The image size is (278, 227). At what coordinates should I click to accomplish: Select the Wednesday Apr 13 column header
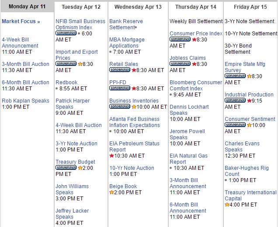coord(138,7)
